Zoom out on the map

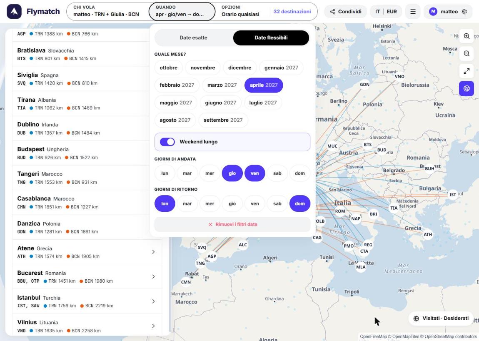[x=467, y=53]
